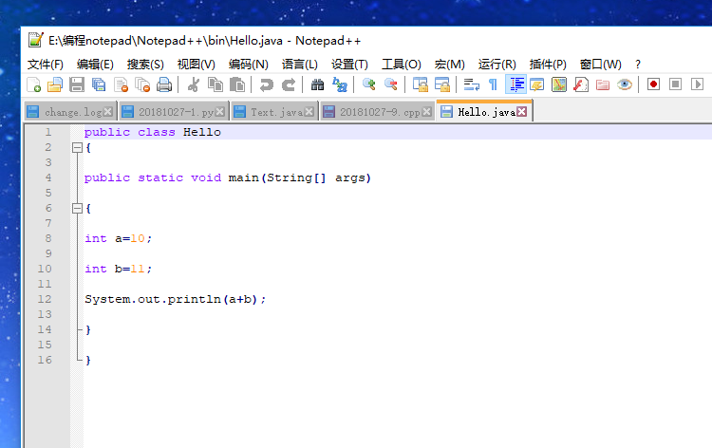Viewport: 712px width, 448px height.
Task: Create a new file with the New icon
Action: tap(33, 84)
